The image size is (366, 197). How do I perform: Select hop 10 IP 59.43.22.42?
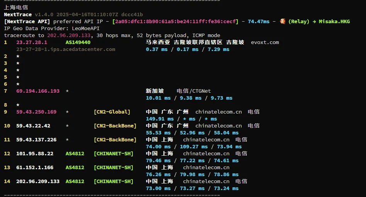(33, 126)
